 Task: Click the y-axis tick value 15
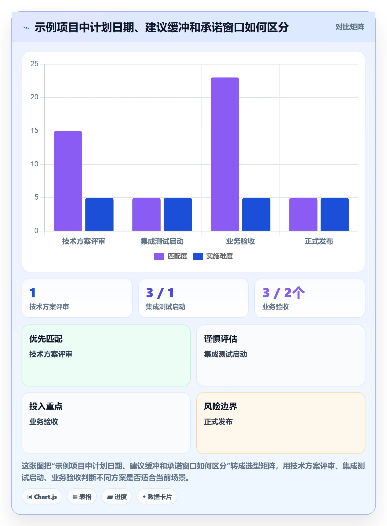coord(34,131)
